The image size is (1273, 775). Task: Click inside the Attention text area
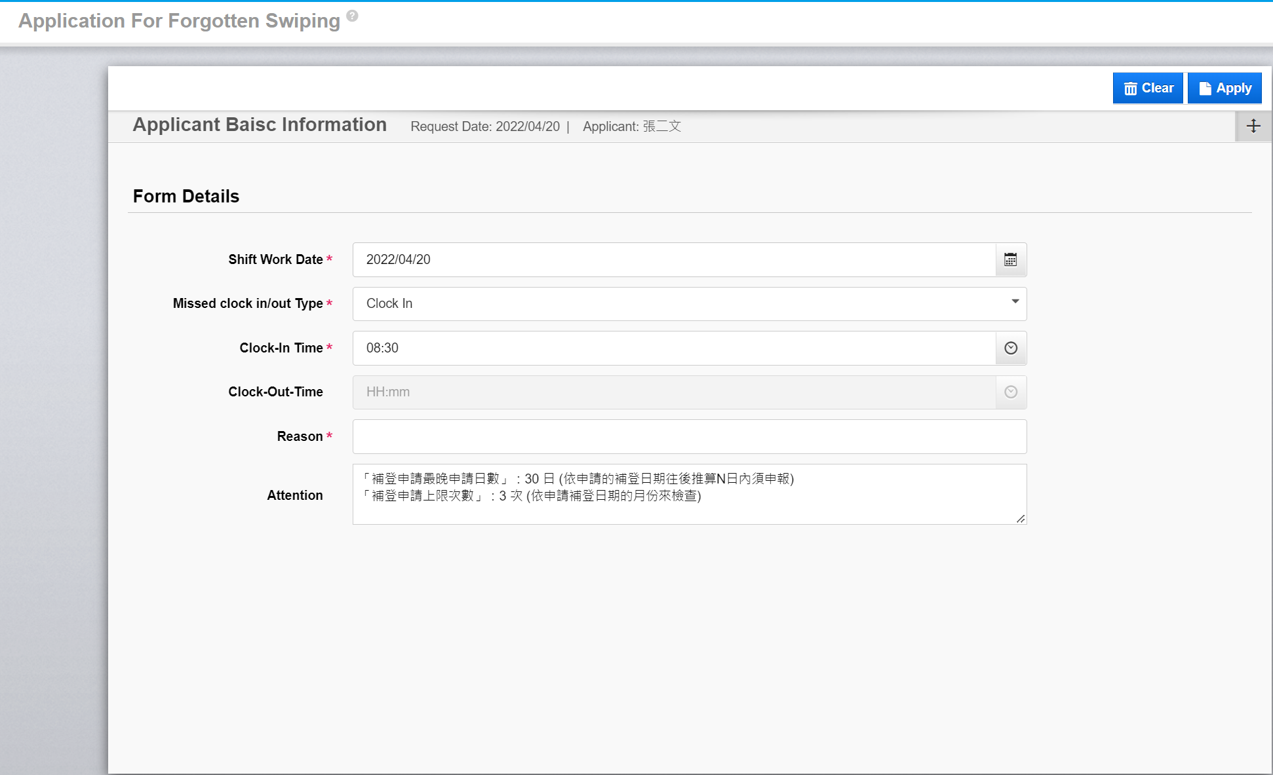pyautogui.click(x=689, y=508)
